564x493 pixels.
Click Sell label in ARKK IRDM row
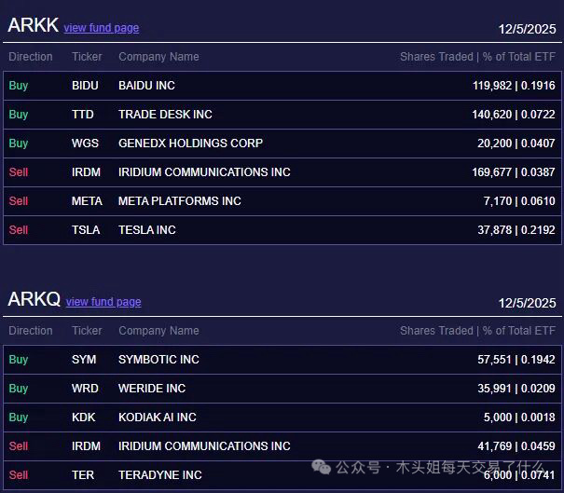(19, 172)
